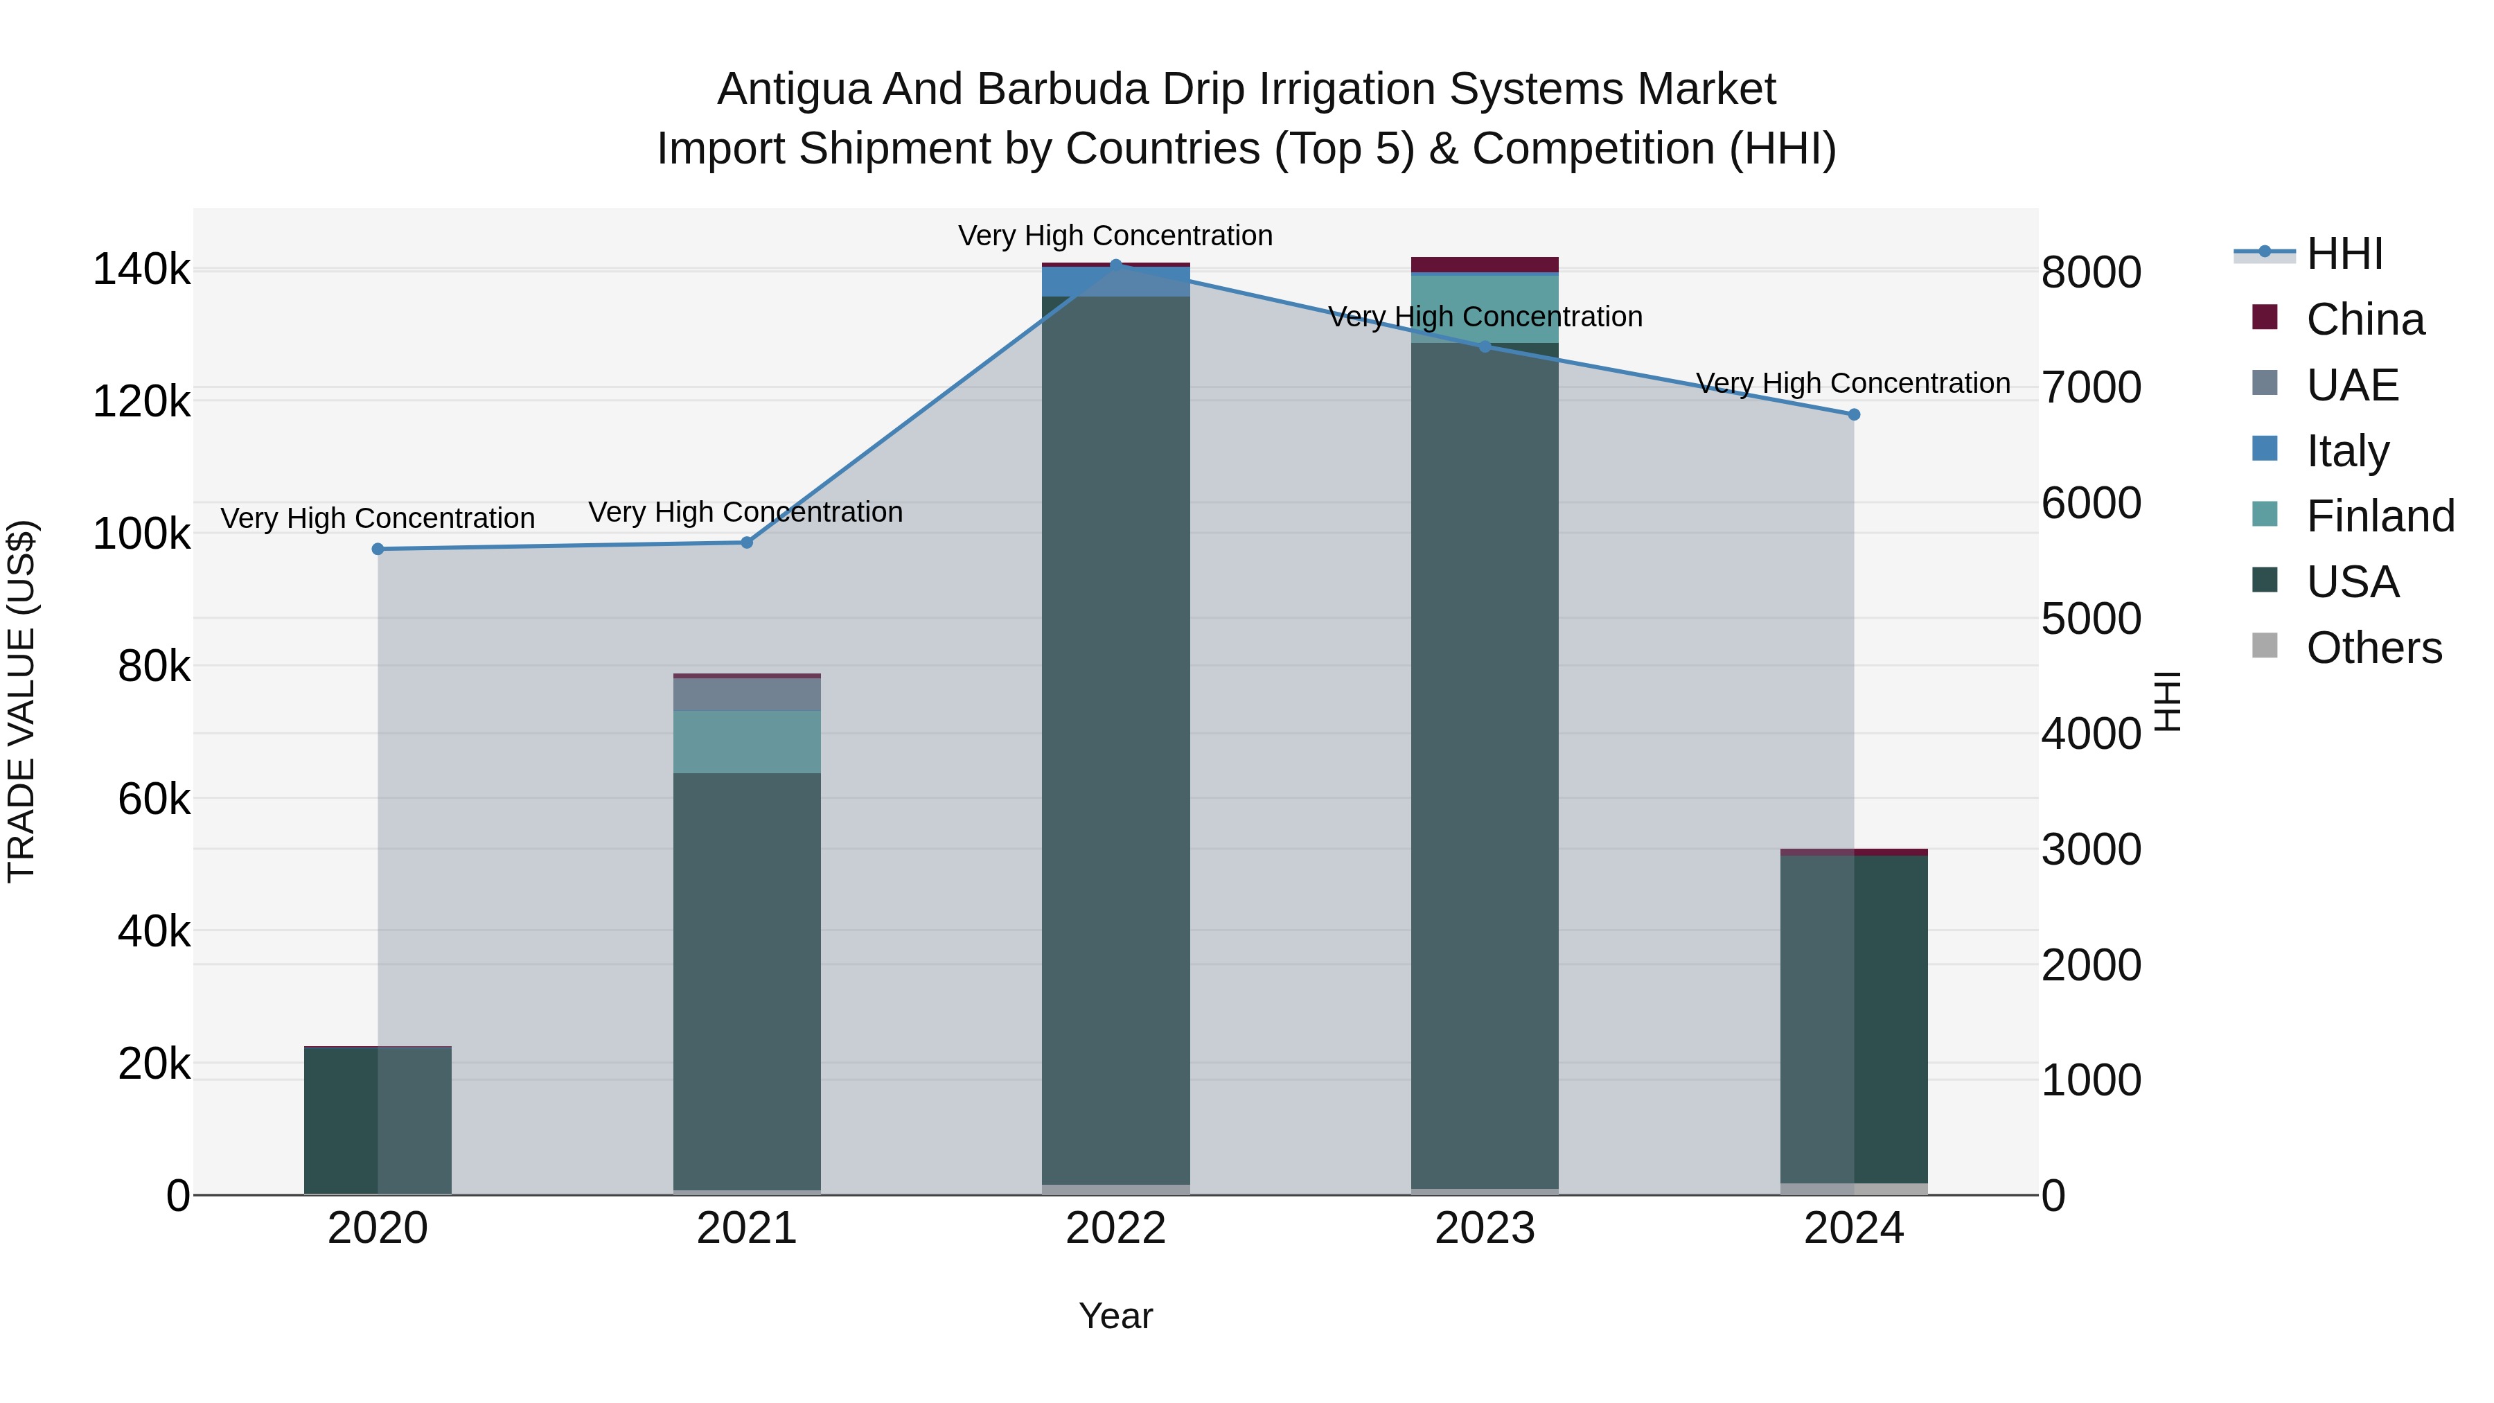Click the 100k left axis tick label

pos(141,533)
